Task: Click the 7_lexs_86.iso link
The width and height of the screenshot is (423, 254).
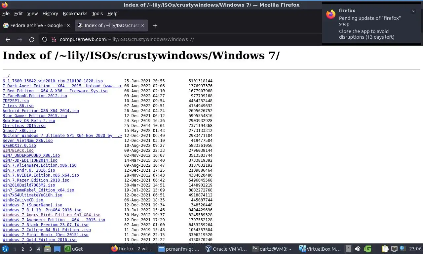Action: (18, 106)
